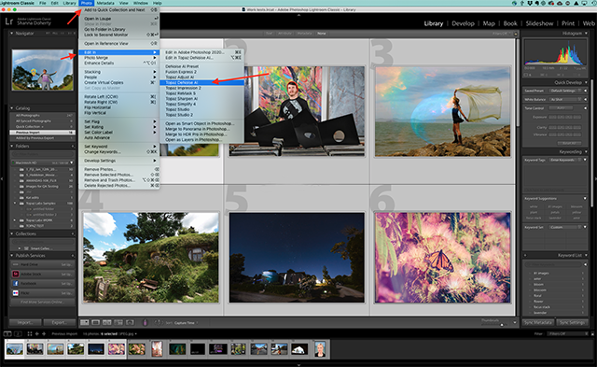Click the Sync Settings button
Screen dimensions: 597x367
pos(572,322)
